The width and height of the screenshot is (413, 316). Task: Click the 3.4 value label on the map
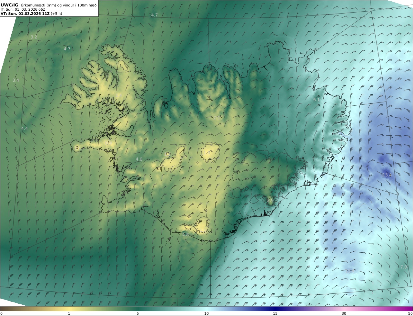(16, 80)
